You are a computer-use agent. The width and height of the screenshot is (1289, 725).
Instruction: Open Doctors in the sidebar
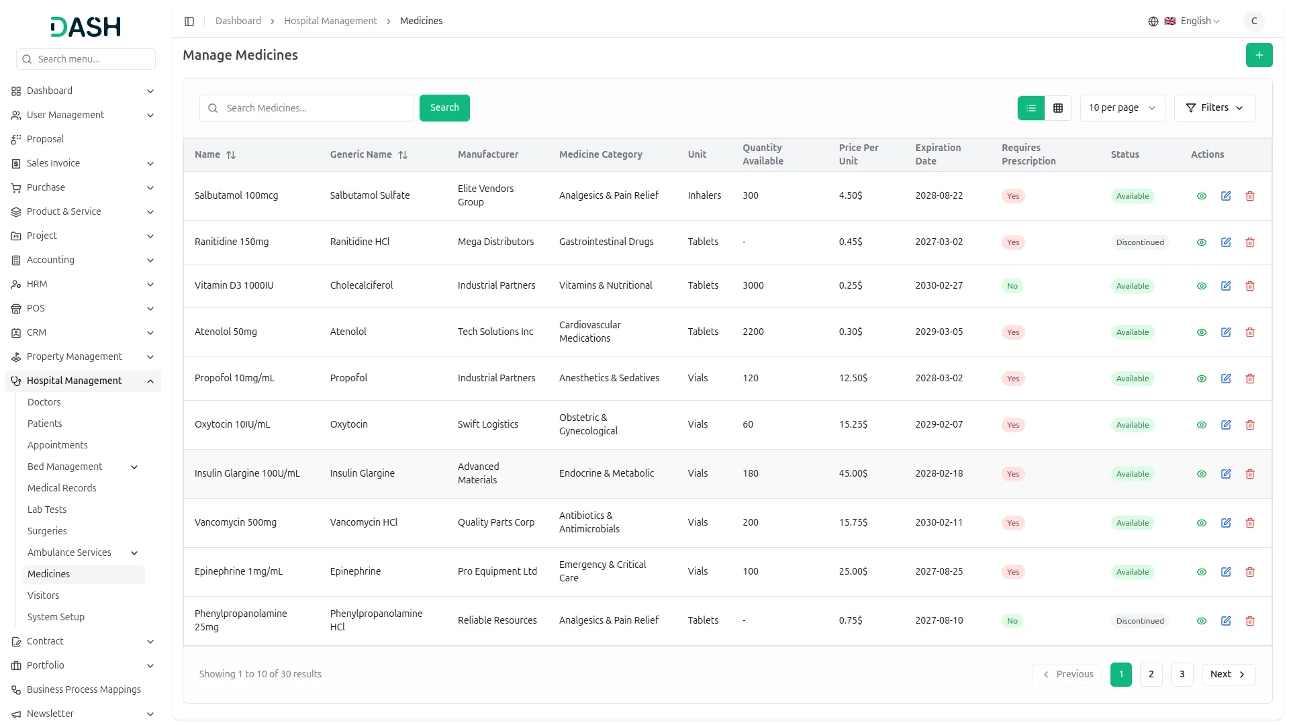tap(44, 402)
